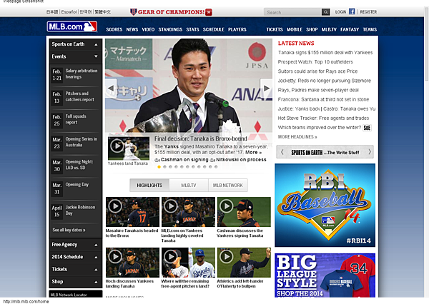Open the Big League Style shop banner
Screen dimensions: 429x304
click(x=325, y=275)
